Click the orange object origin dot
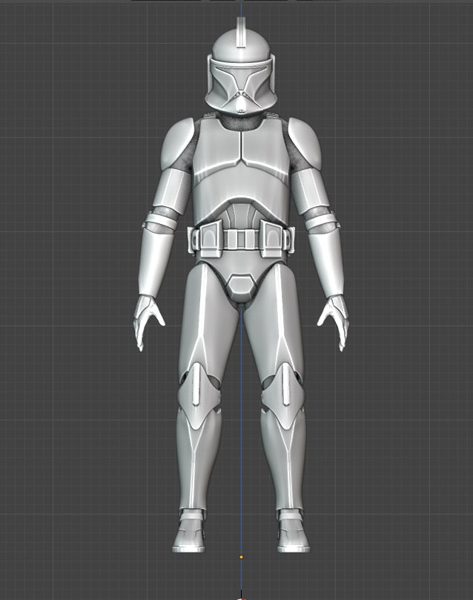Screen dimensions: 473x600 (241, 557)
